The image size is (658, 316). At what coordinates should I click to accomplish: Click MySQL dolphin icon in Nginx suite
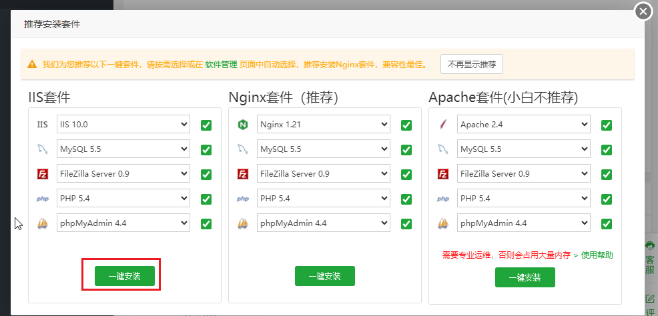242,149
